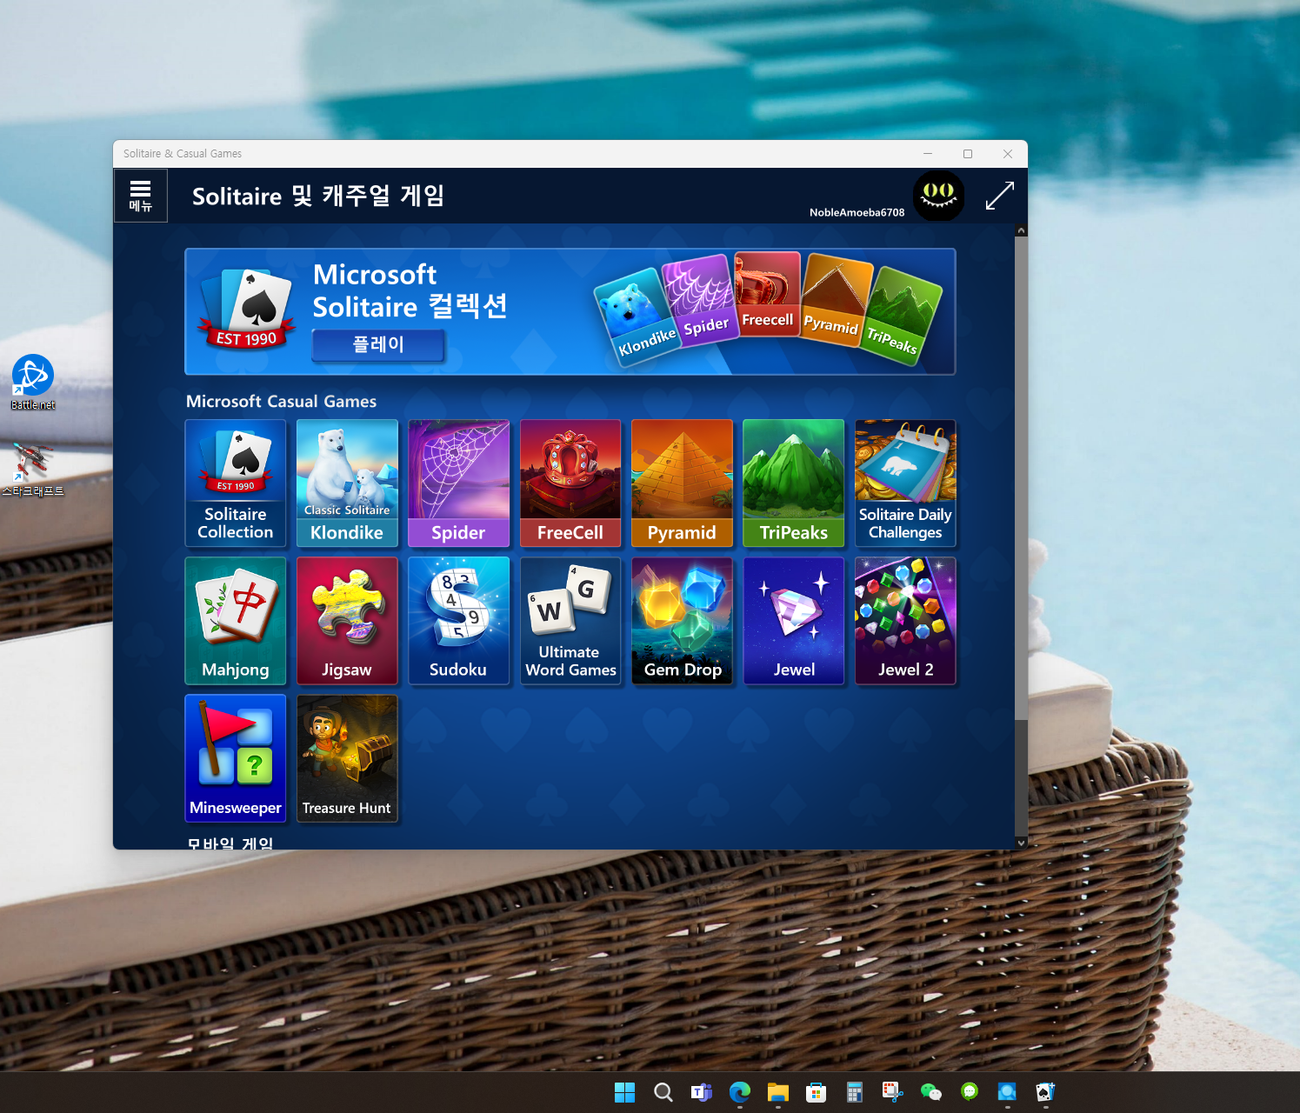This screenshot has width=1300, height=1113.
Task: Open Microsoft Teams from the taskbar
Action: 701,1092
